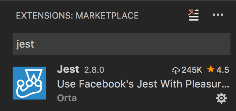Click the word Facebook's in description

[106, 84]
